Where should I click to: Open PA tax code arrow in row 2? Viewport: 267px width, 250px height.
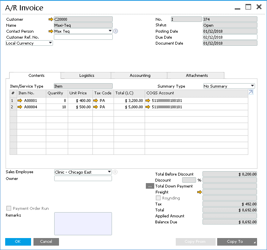point(96,107)
